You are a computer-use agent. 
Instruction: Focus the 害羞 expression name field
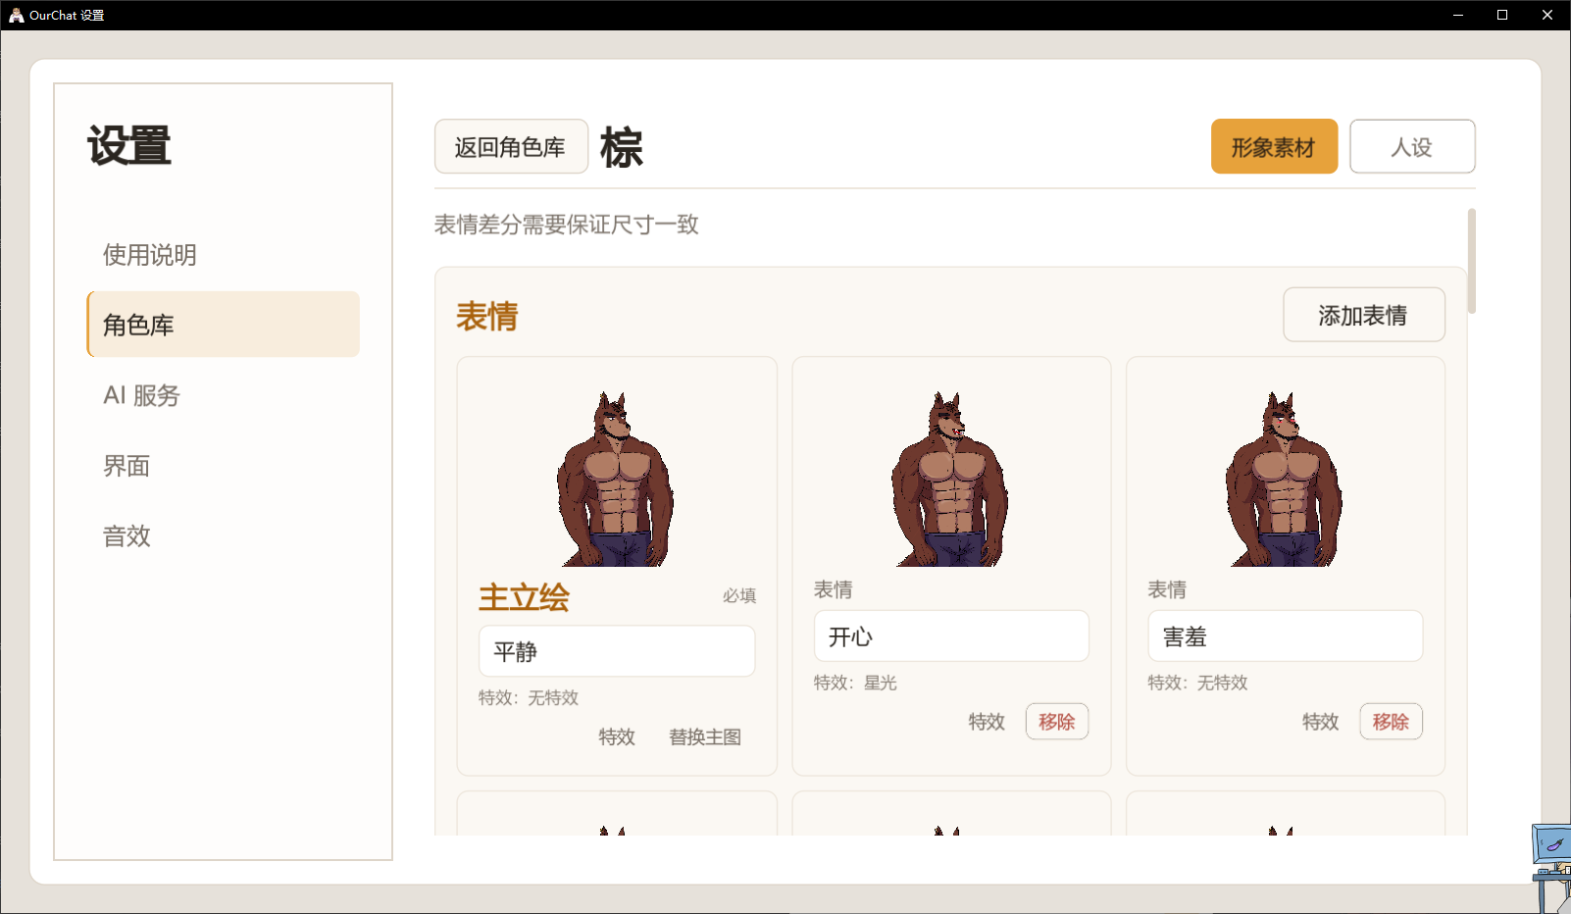coord(1286,636)
